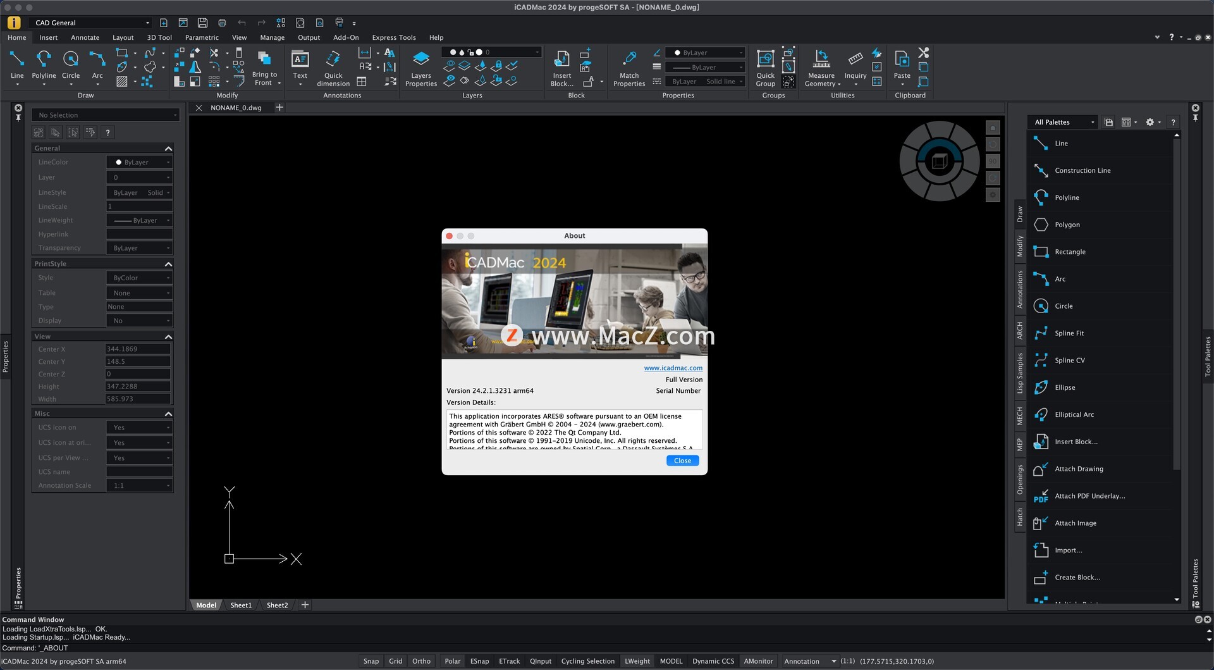Select the Arc tool in ribbon
This screenshot has width=1214, height=670.
[x=97, y=65]
